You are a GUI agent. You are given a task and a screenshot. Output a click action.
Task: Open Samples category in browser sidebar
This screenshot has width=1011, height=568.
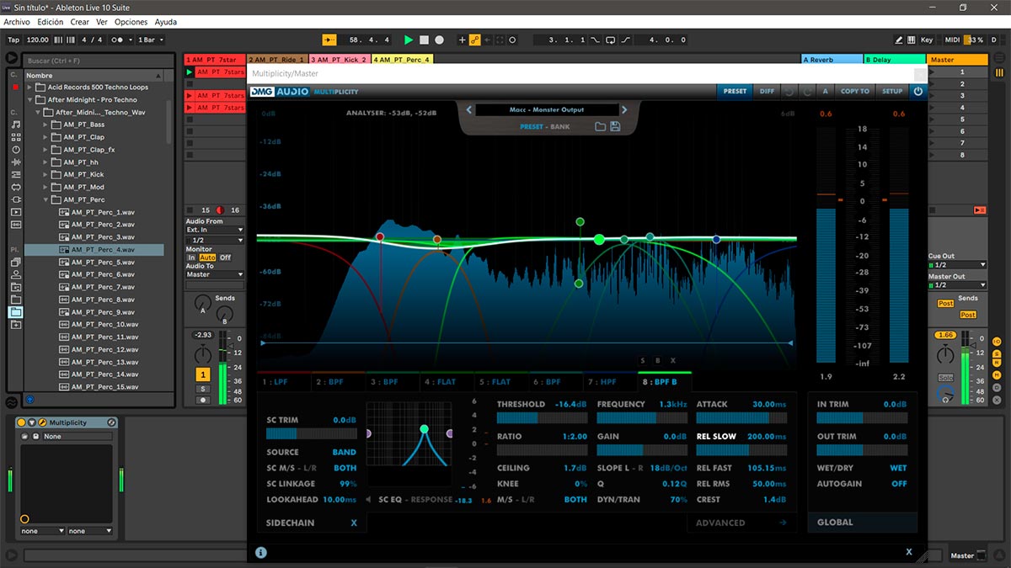[15, 225]
